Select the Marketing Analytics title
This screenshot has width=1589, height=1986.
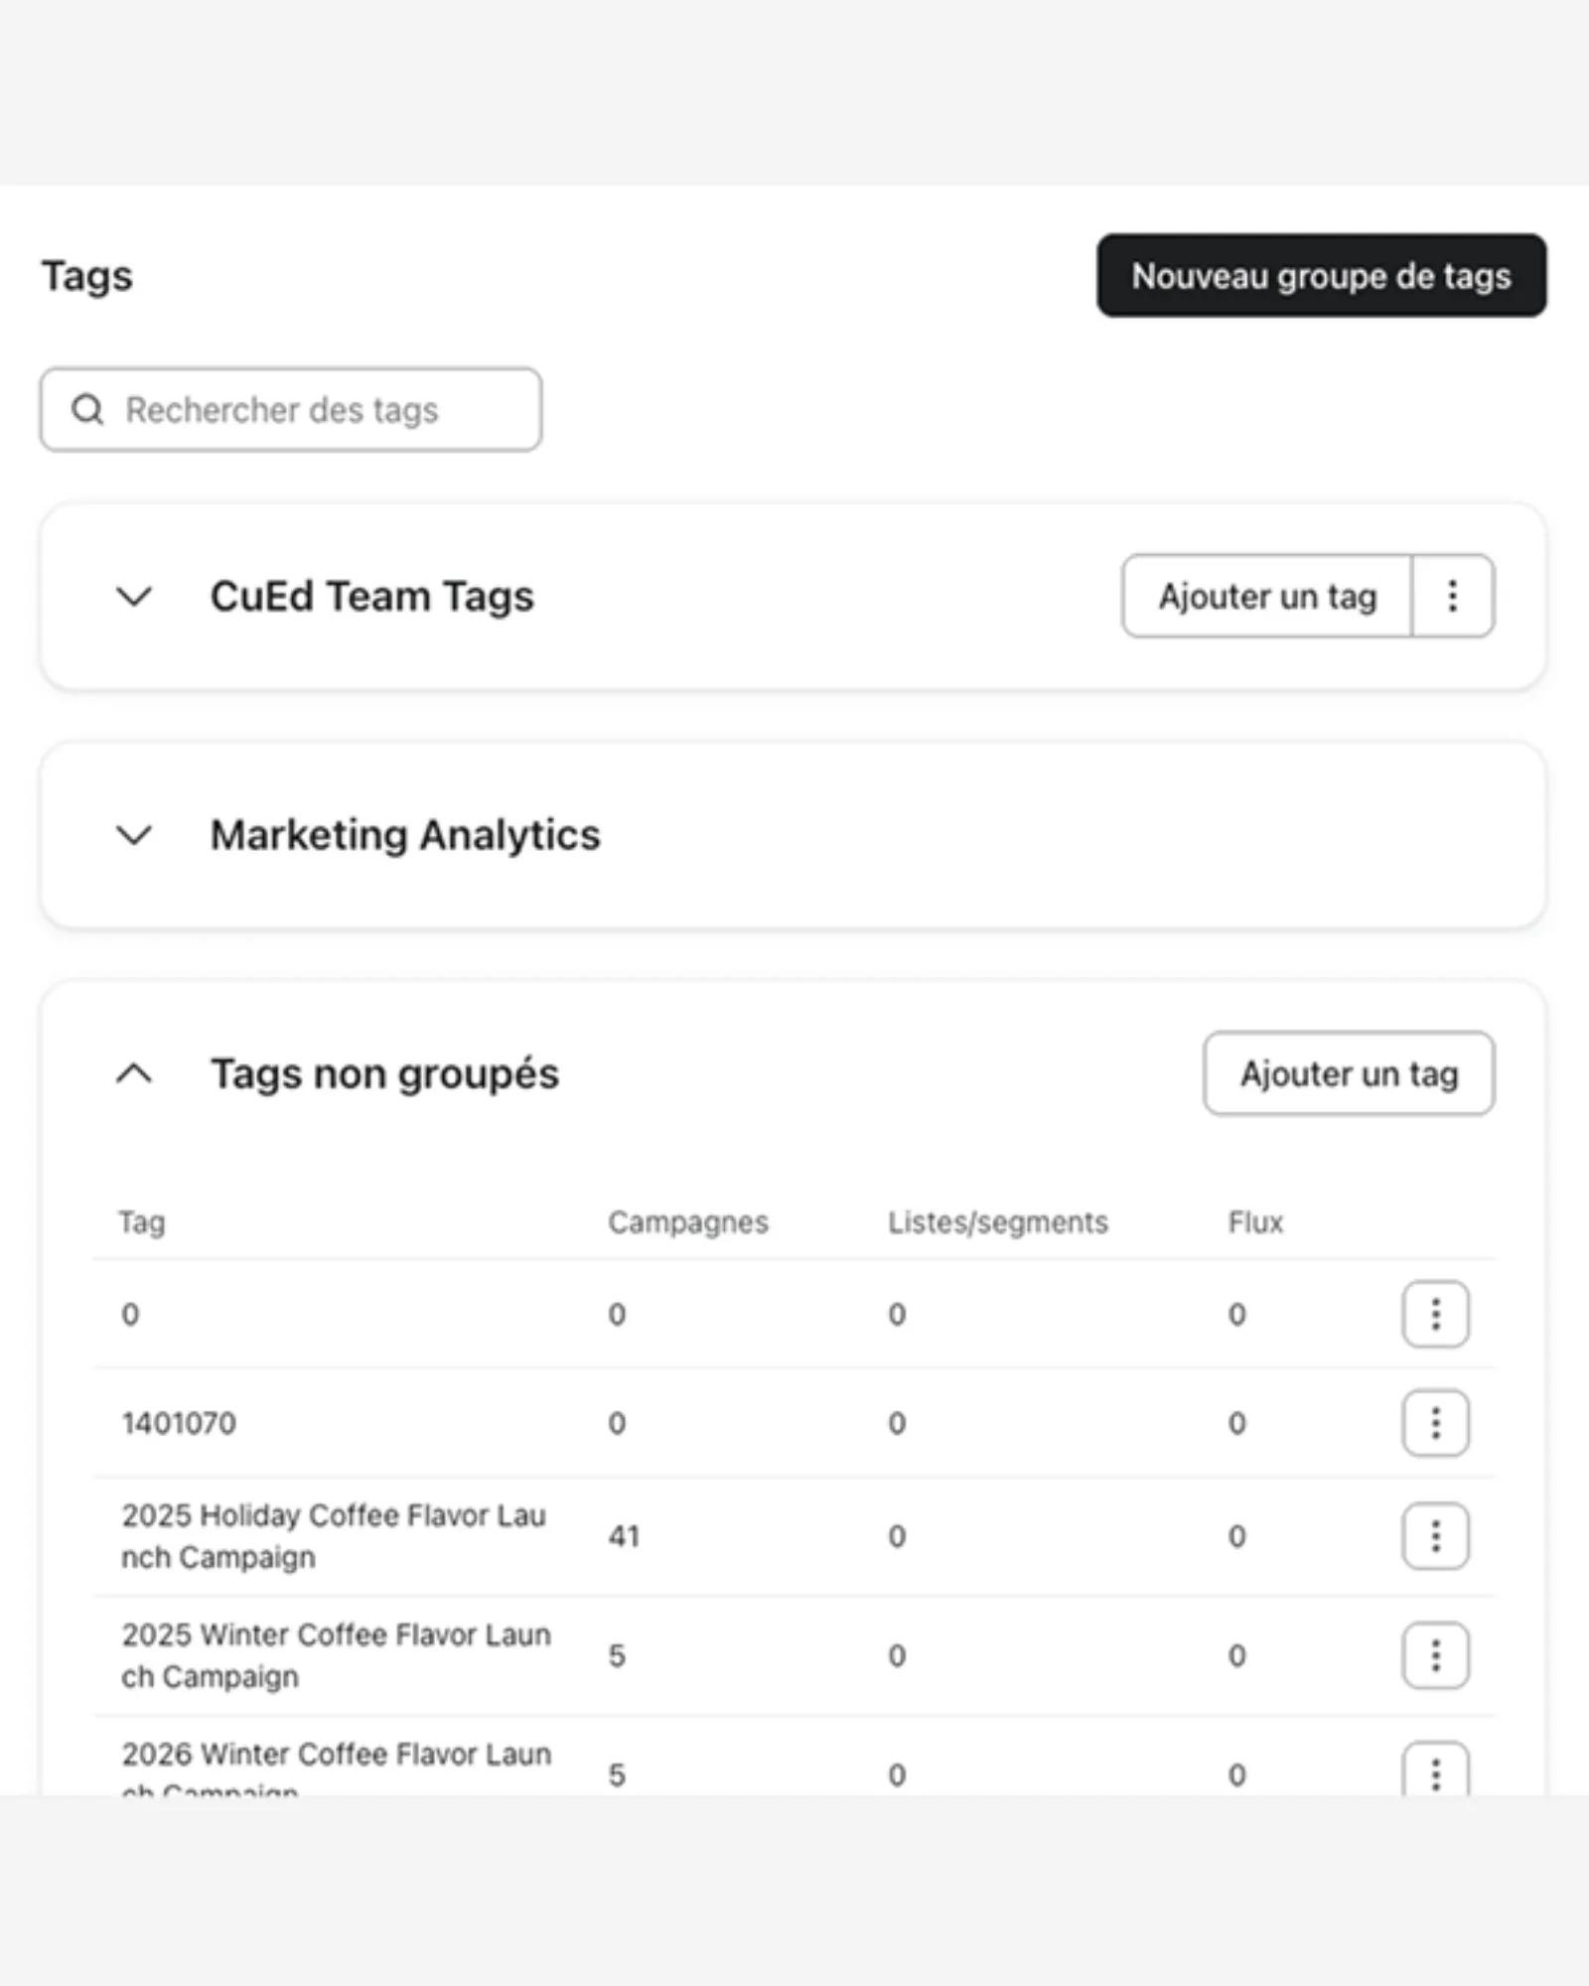[x=405, y=835]
